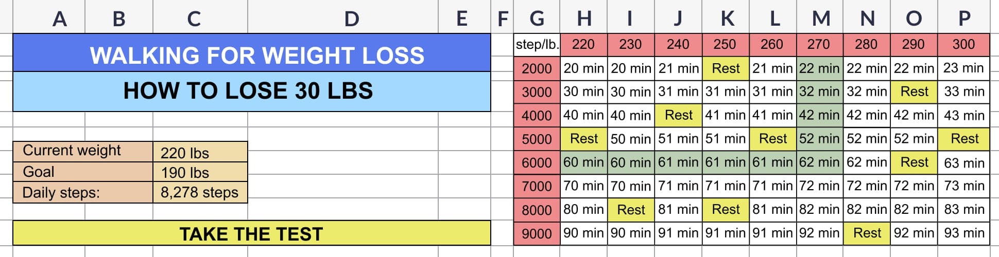Select the 93 min cell
Viewport: 999px width, 257px height.
[963, 233]
